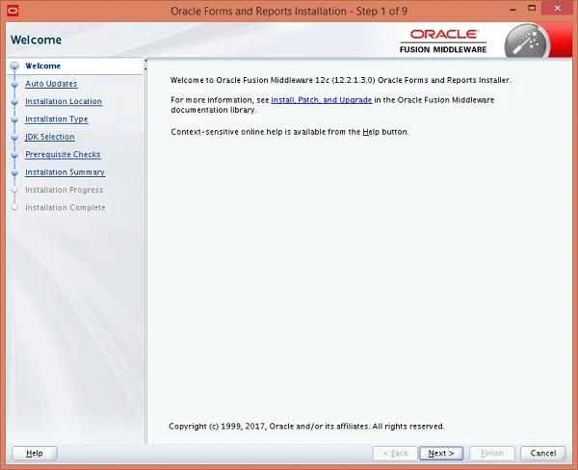Click the 'Context-sensitive online help' sentence
This screenshot has height=470, width=578.
(290, 132)
